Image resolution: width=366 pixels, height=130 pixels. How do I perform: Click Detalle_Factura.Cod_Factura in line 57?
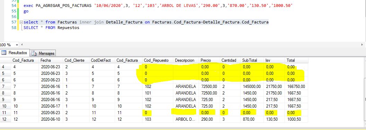click(236, 22)
